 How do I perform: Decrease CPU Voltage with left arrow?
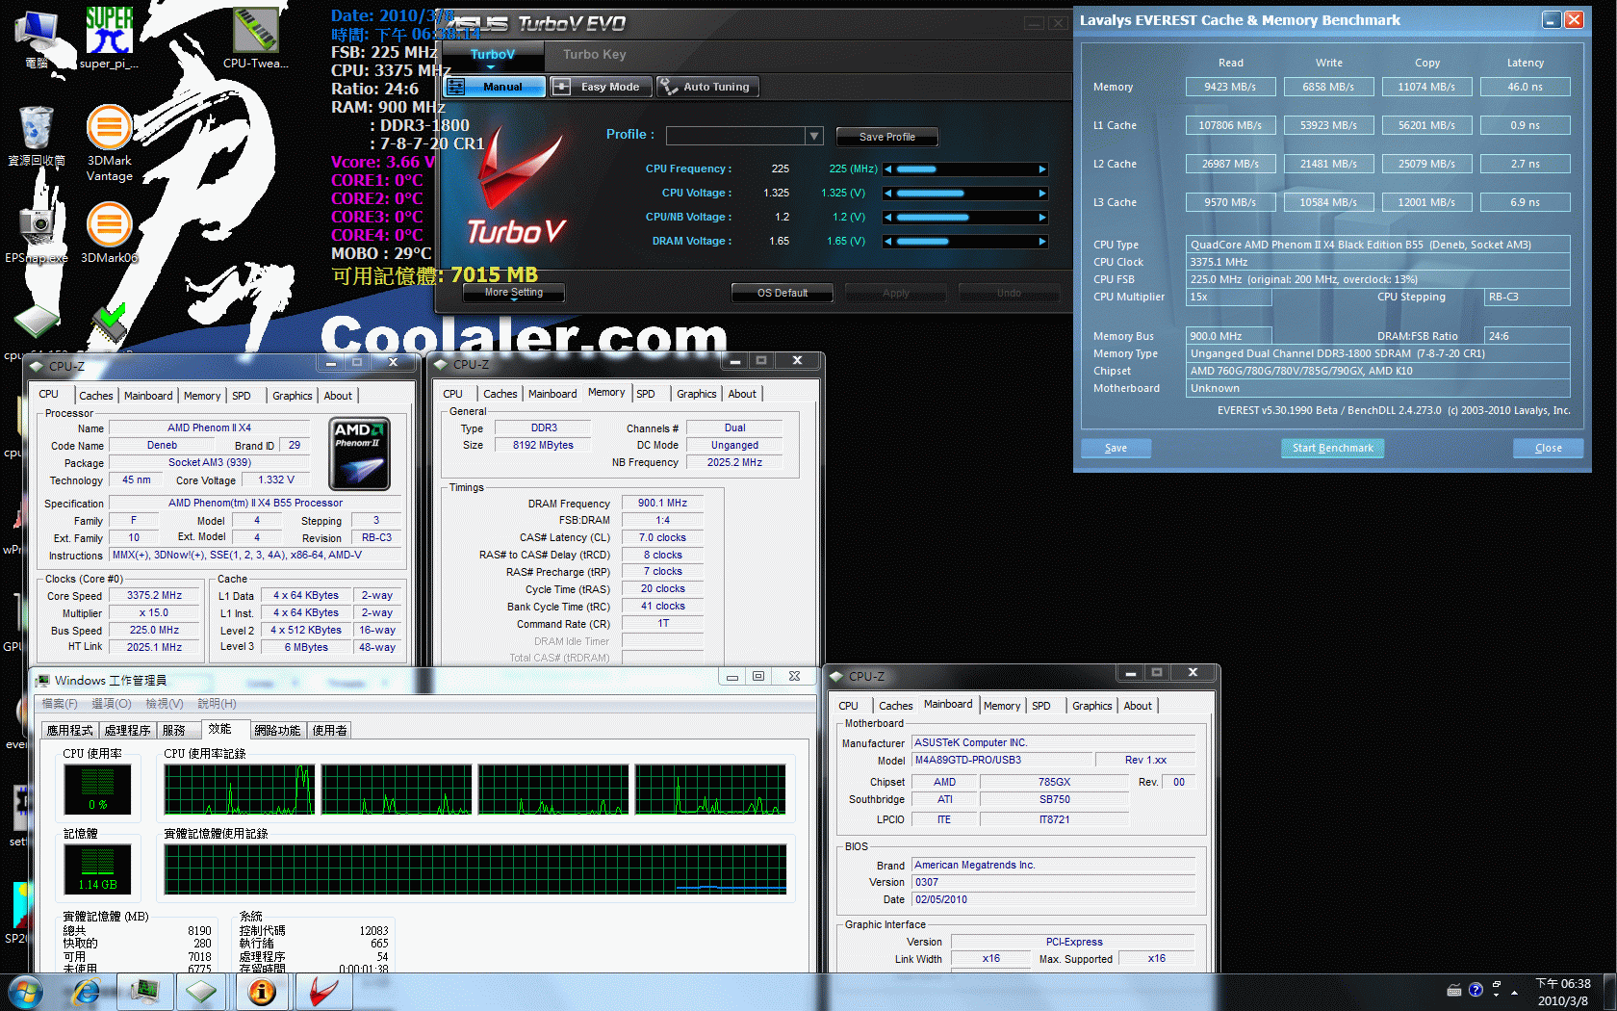[x=887, y=194]
